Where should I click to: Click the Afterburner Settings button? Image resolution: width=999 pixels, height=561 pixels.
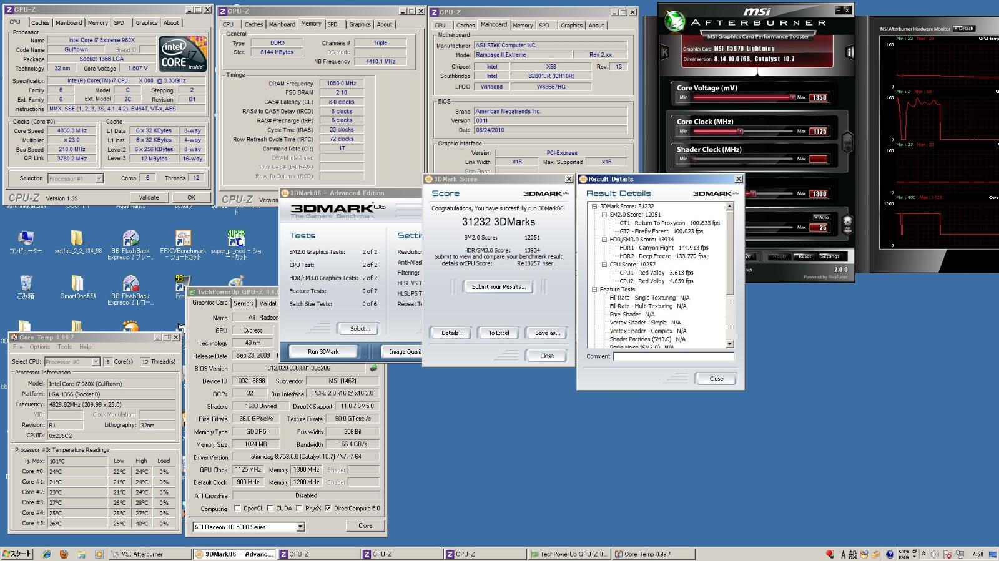point(830,256)
